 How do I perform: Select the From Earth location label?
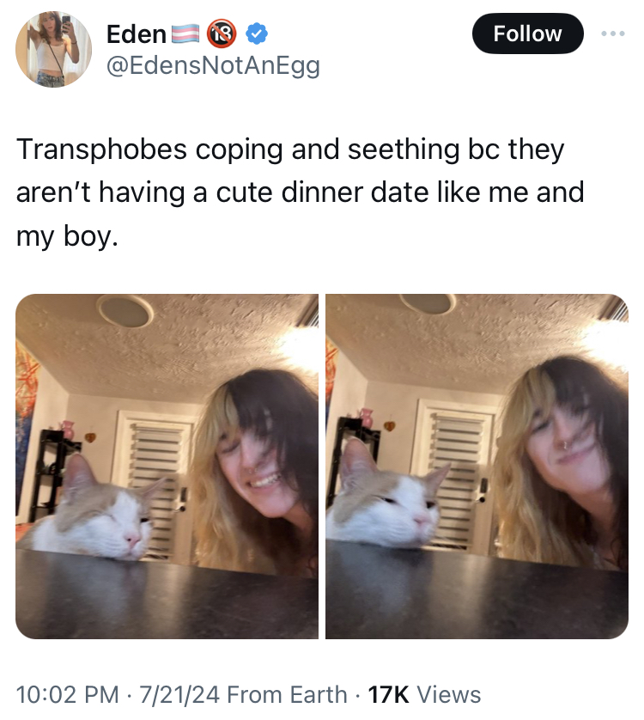tap(287, 694)
